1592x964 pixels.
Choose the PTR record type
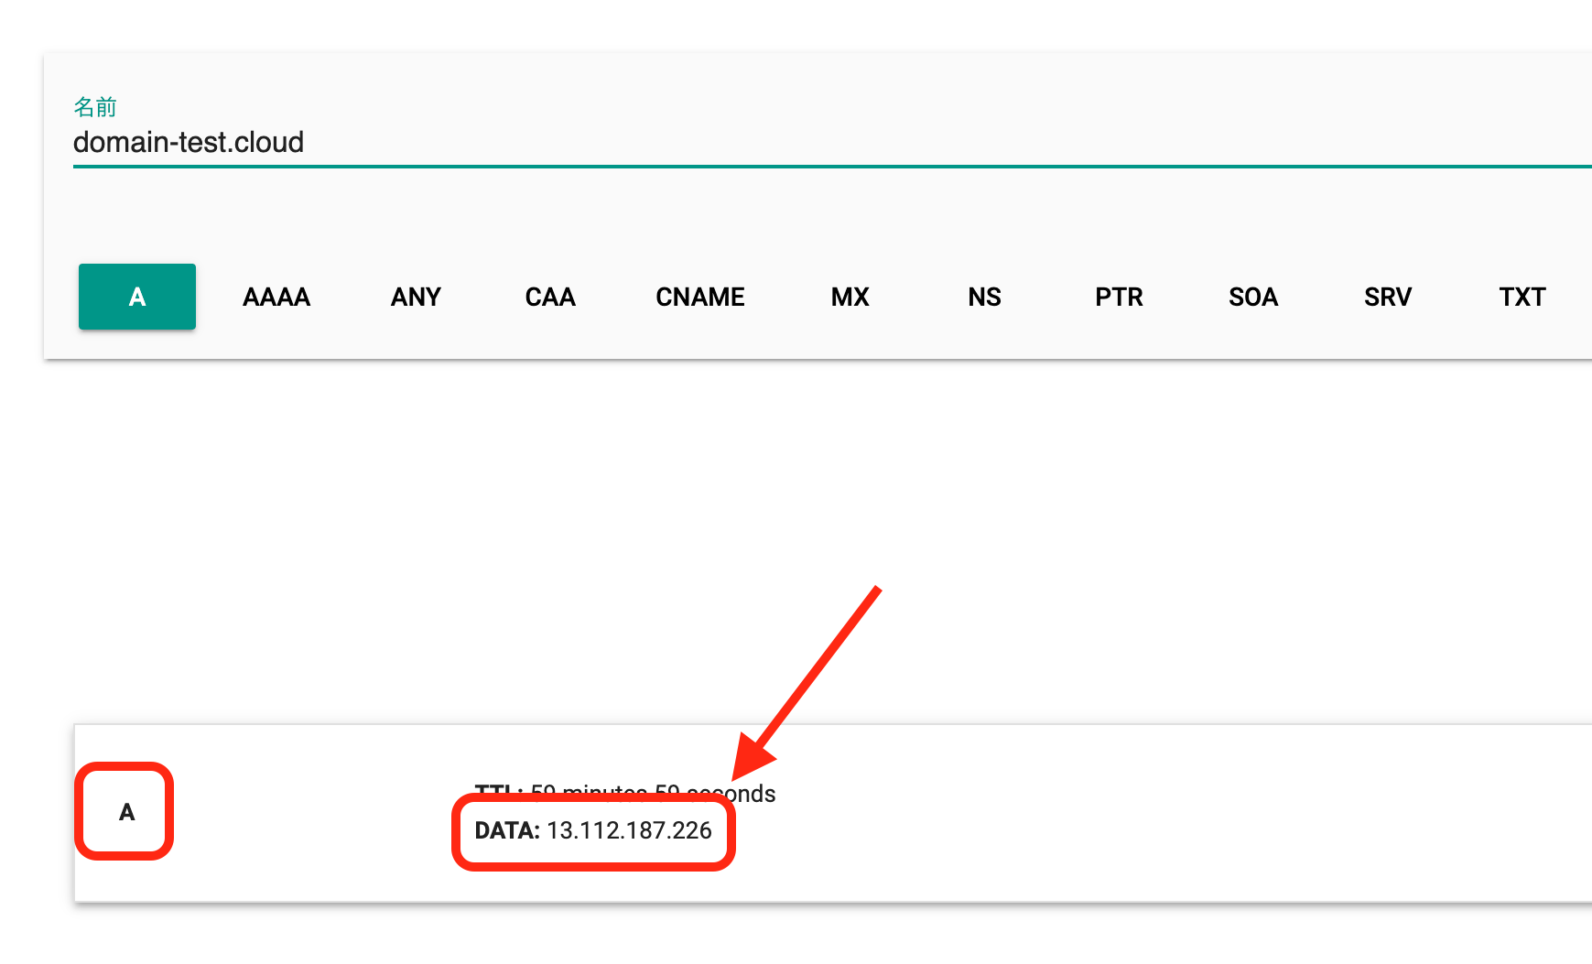coord(1119,297)
